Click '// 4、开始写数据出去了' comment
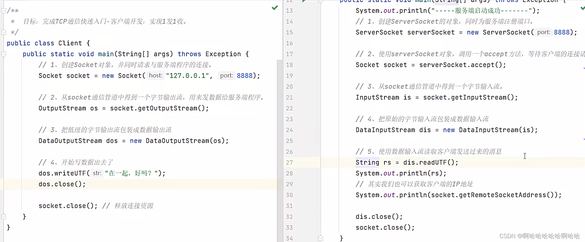The width and height of the screenshot is (585, 242). pos(76,162)
